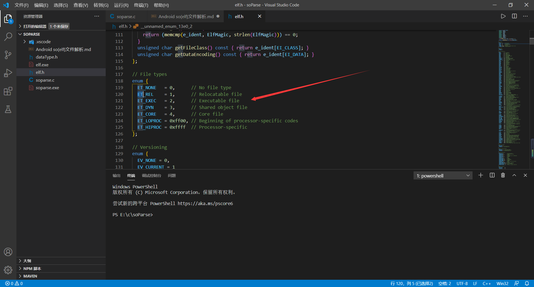Click 空格: 2 indentation setting

[x=444, y=283]
